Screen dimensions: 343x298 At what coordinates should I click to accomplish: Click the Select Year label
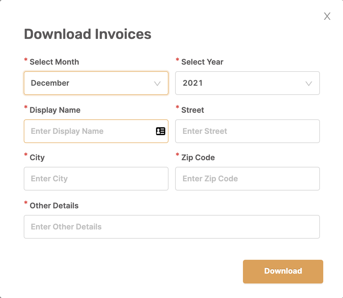click(202, 62)
